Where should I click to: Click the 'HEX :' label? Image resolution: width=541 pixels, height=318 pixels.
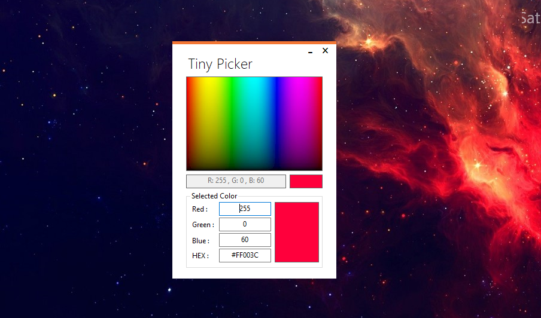(200, 256)
